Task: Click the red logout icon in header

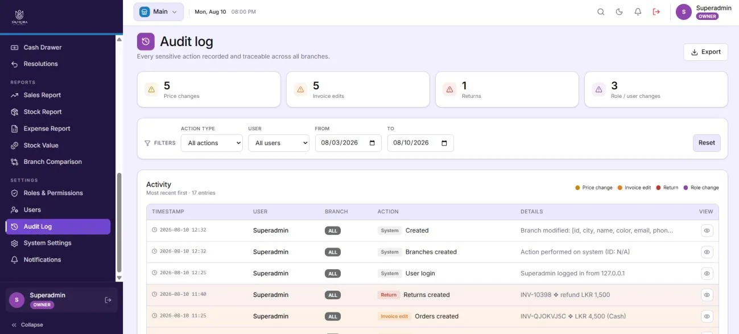Action: (657, 12)
